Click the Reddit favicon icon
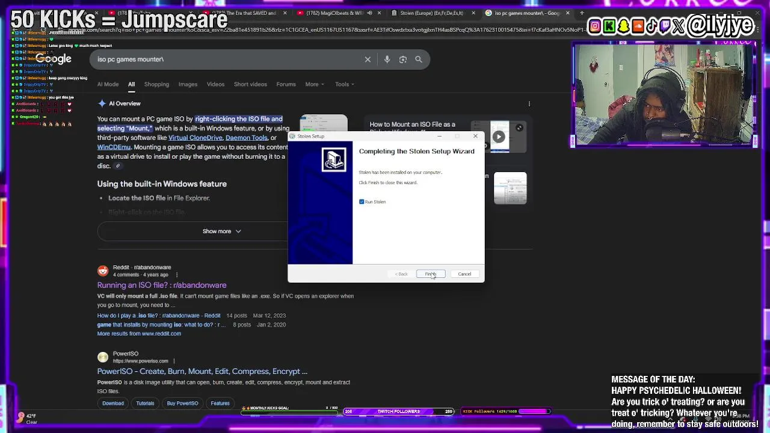Screen dimensions: 770x433 [x=103, y=271]
